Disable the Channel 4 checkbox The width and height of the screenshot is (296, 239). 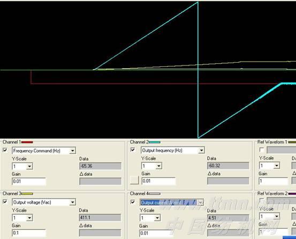[133, 202]
